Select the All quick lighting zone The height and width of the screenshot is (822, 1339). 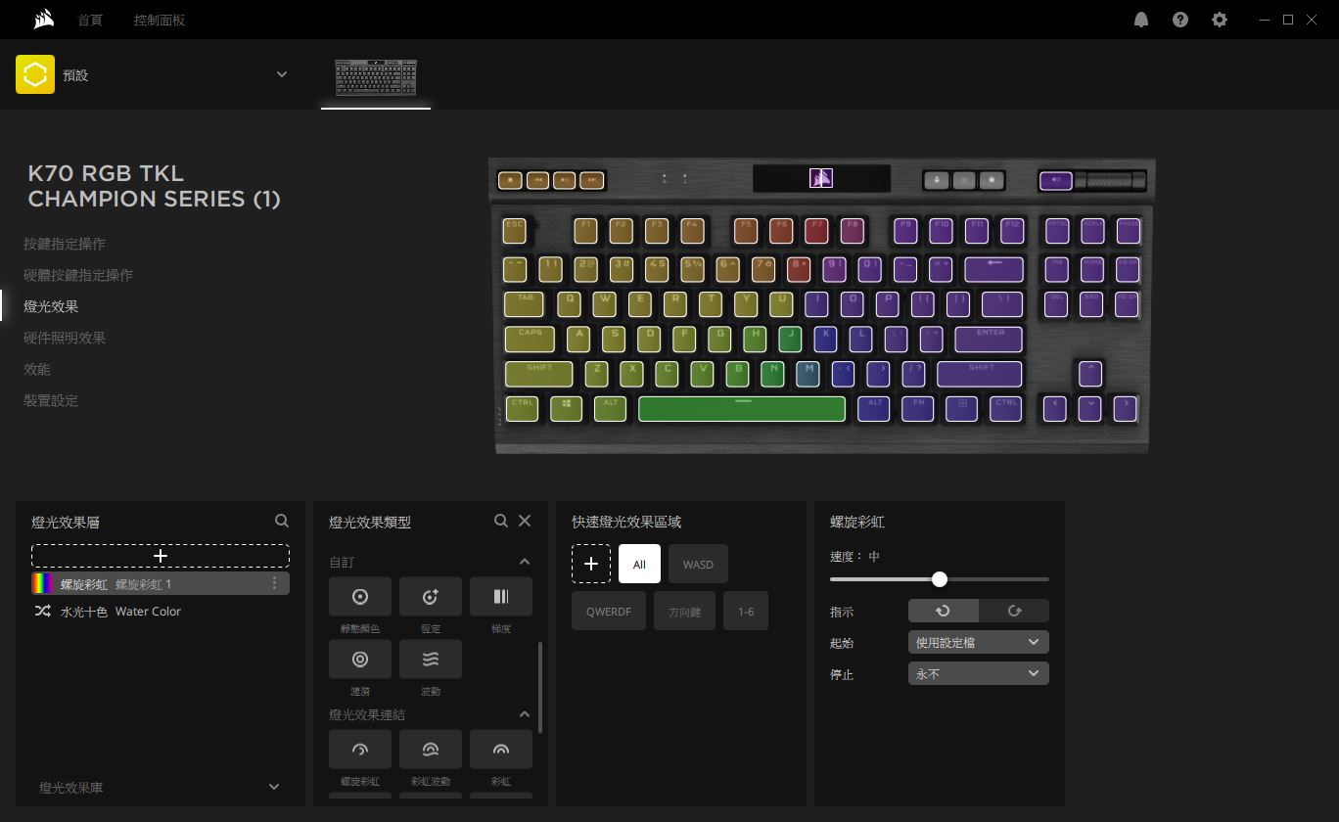pyautogui.click(x=639, y=564)
